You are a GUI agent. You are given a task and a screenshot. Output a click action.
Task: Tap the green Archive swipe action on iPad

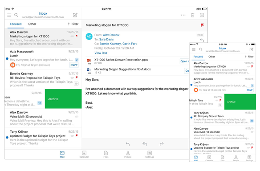pyautogui.click(x=63, y=99)
